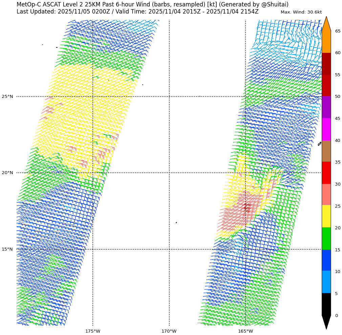342x335 pixels.
Task: Click the purple 45-50 kt colorbar segment
Action: pyautogui.click(x=326, y=107)
